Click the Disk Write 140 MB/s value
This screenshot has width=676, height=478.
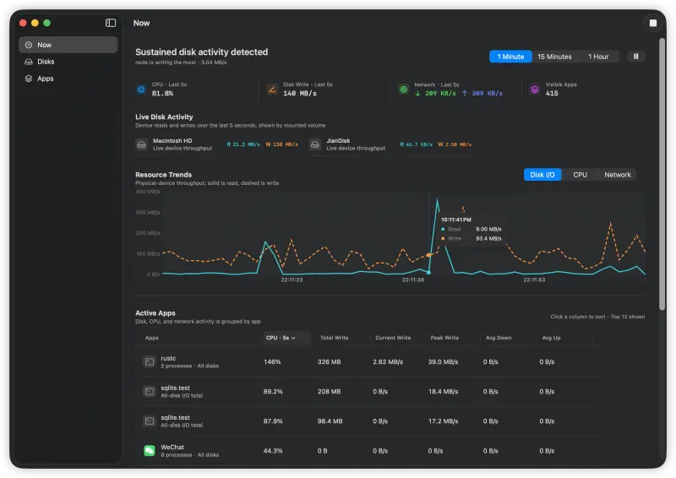[300, 94]
